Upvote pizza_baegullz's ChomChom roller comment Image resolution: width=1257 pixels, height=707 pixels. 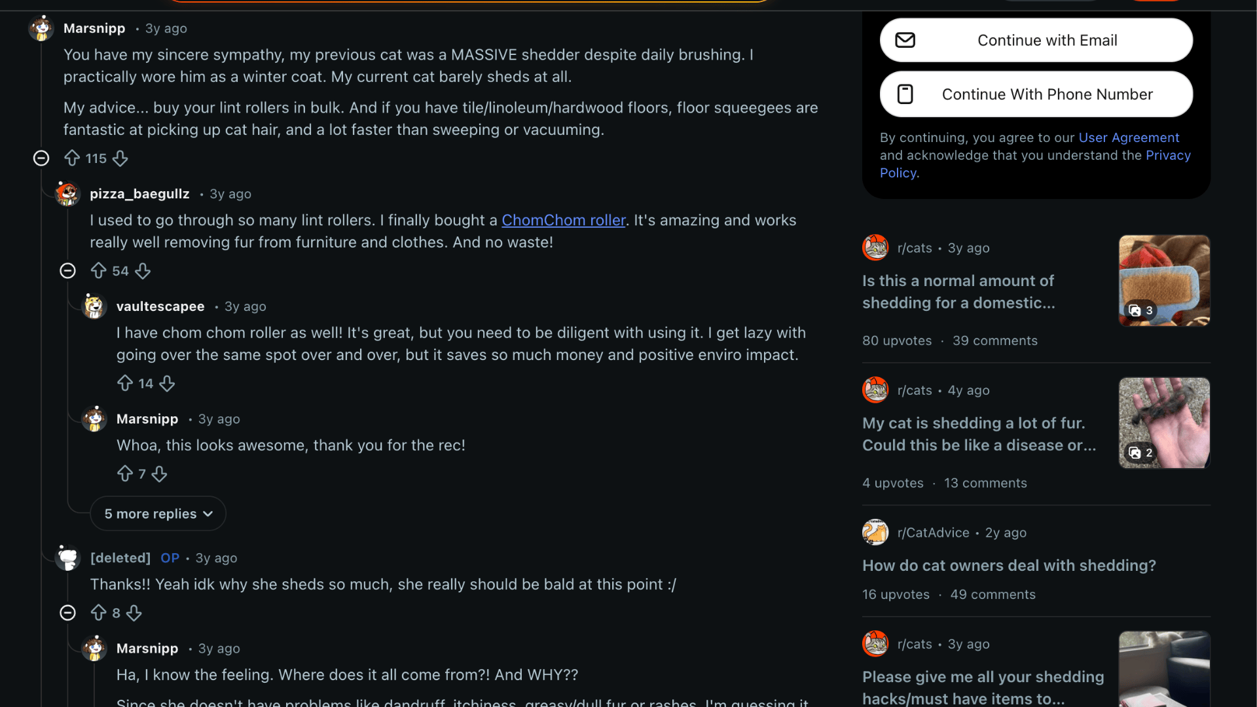point(98,271)
